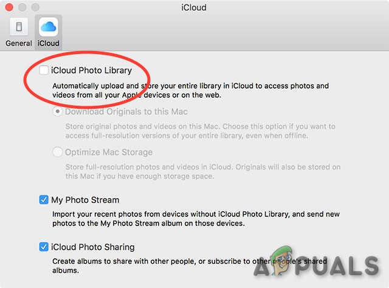Click the gray minimize window button

(x=22, y=7)
